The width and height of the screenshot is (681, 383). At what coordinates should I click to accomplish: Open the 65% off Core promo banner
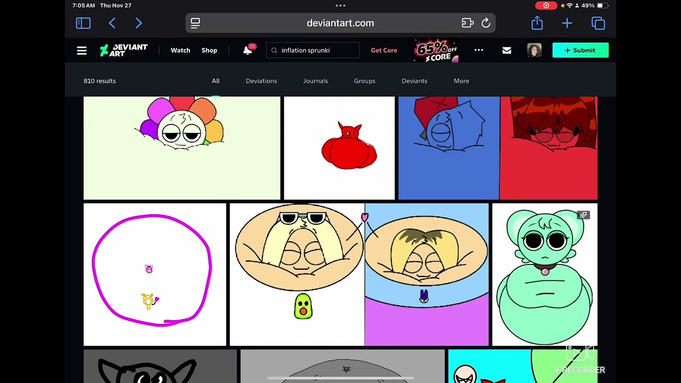pyautogui.click(x=436, y=51)
